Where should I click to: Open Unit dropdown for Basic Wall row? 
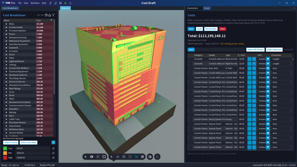(268, 68)
